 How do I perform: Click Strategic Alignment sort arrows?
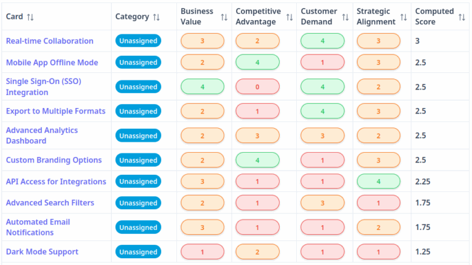(403, 17)
